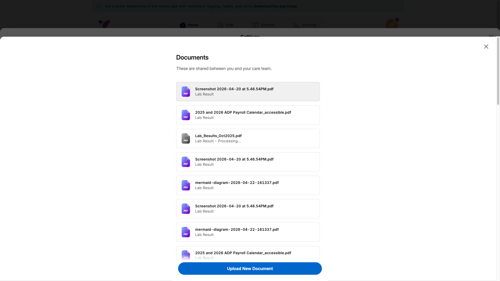
Task: Click the vertical scrollbar of the Documents dialog
Action: click(498, 71)
